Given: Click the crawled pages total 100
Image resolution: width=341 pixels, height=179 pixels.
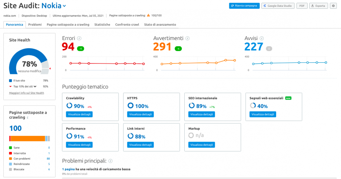Looking at the screenshot, I should 16,128.
